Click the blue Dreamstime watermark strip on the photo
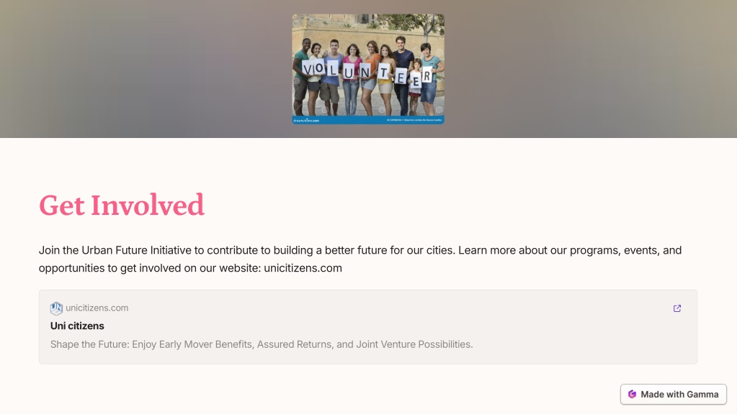Image resolution: width=737 pixels, height=414 pixels. pos(368,120)
